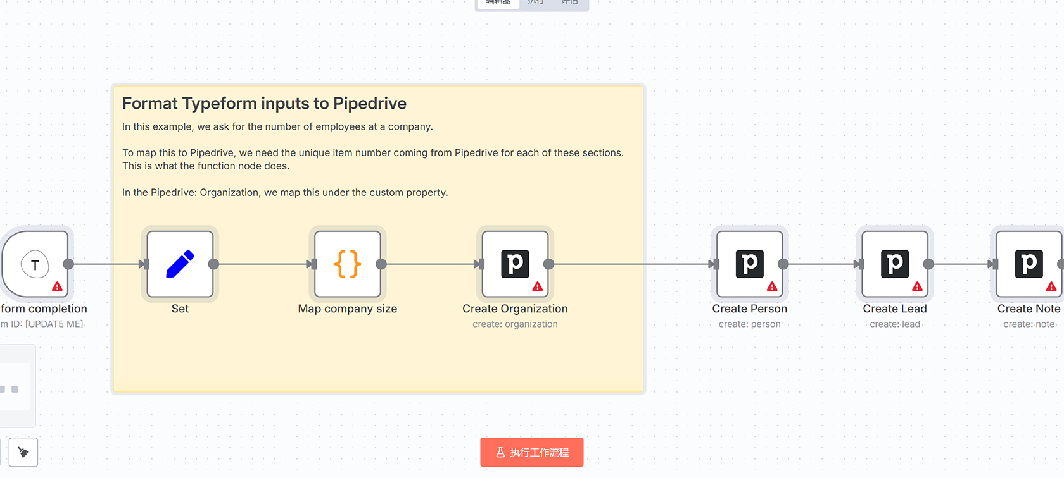Select the 'Format Typeform inputs to Pipedrive' sticky title
This screenshot has width=1064, height=478.
click(264, 104)
